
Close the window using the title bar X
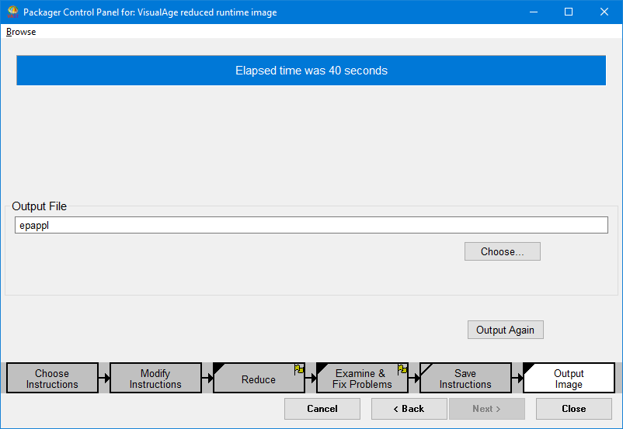tap(604, 12)
